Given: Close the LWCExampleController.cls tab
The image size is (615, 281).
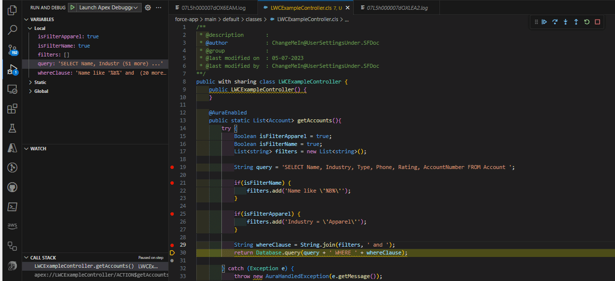Looking at the screenshot, I should 348,8.
